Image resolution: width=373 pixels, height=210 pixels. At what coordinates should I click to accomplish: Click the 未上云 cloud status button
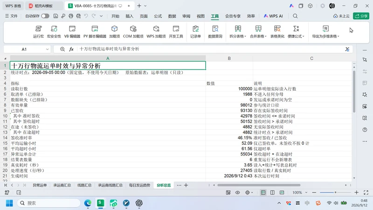341,16
